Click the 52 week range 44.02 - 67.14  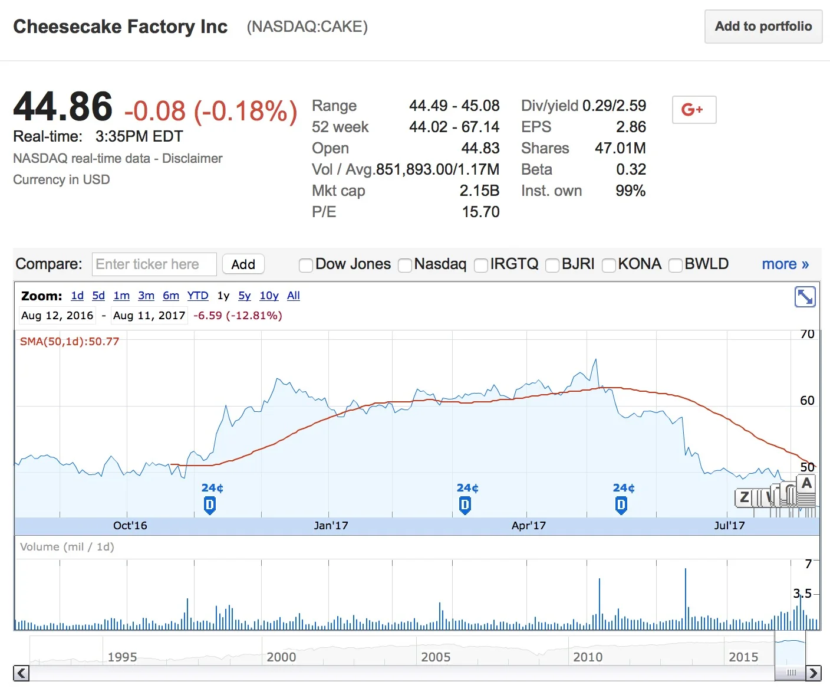[x=454, y=127]
